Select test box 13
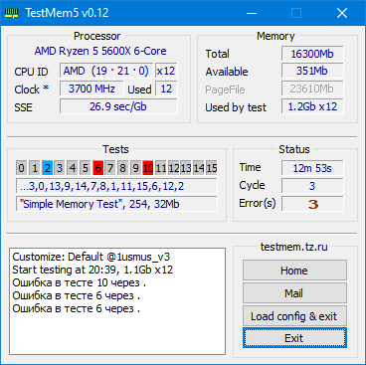 (186, 168)
